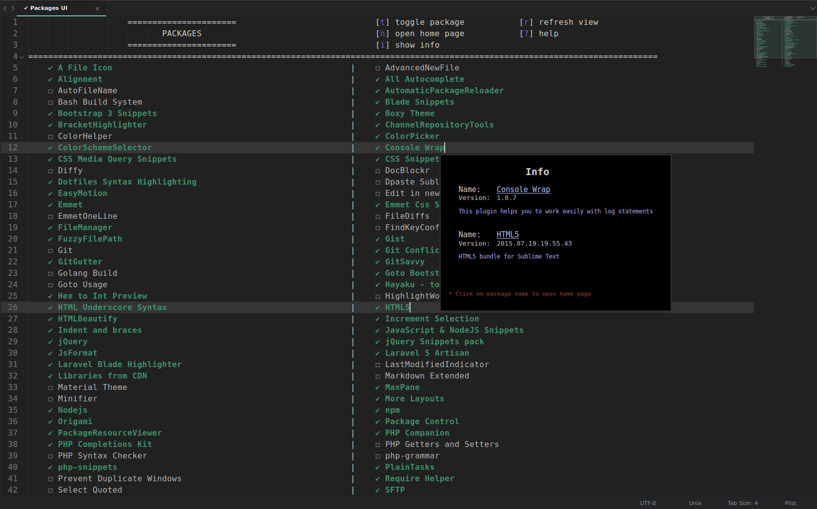Collapse the fold arrow on line 4
This screenshot has width=817, height=509.
click(21, 57)
